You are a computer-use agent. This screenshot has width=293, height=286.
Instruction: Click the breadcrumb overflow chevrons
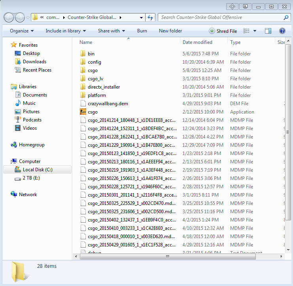click(42, 17)
